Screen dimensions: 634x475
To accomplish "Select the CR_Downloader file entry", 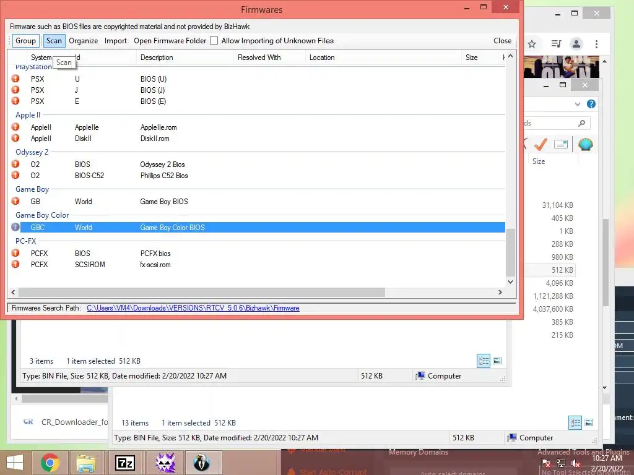I will coord(64,422).
